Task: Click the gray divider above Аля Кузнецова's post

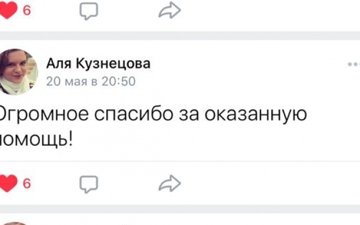Action: (x=180, y=35)
